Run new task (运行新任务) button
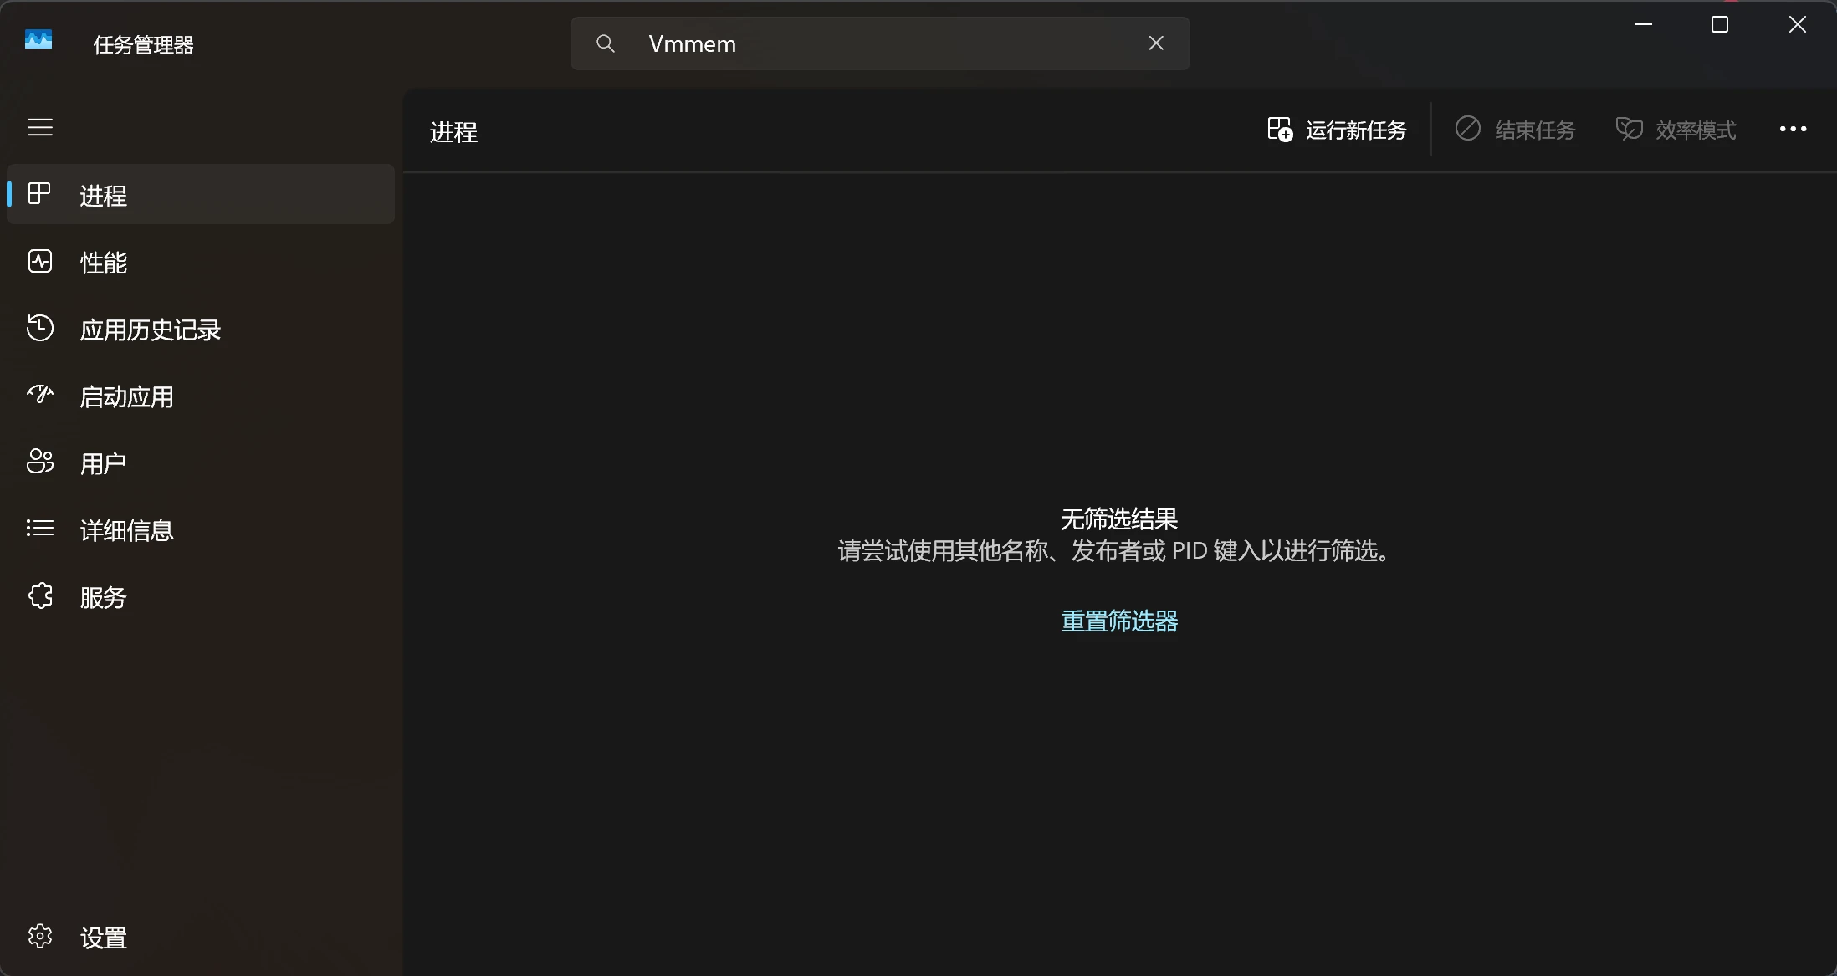Viewport: 1837px width, 976px height. coord(1337,130)
